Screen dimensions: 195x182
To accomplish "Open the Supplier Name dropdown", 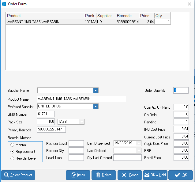I will point(96,91).
